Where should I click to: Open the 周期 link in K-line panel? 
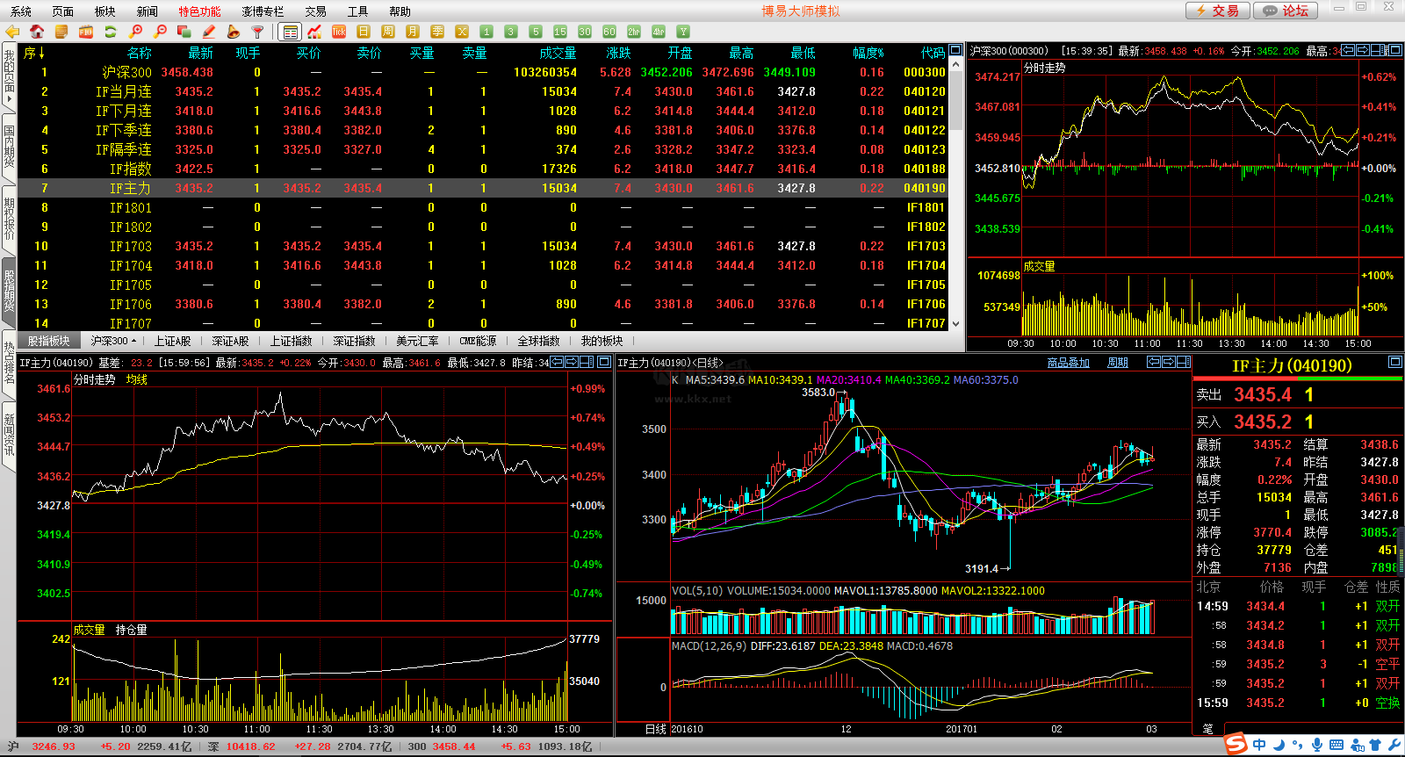[x=1117, y=363]
